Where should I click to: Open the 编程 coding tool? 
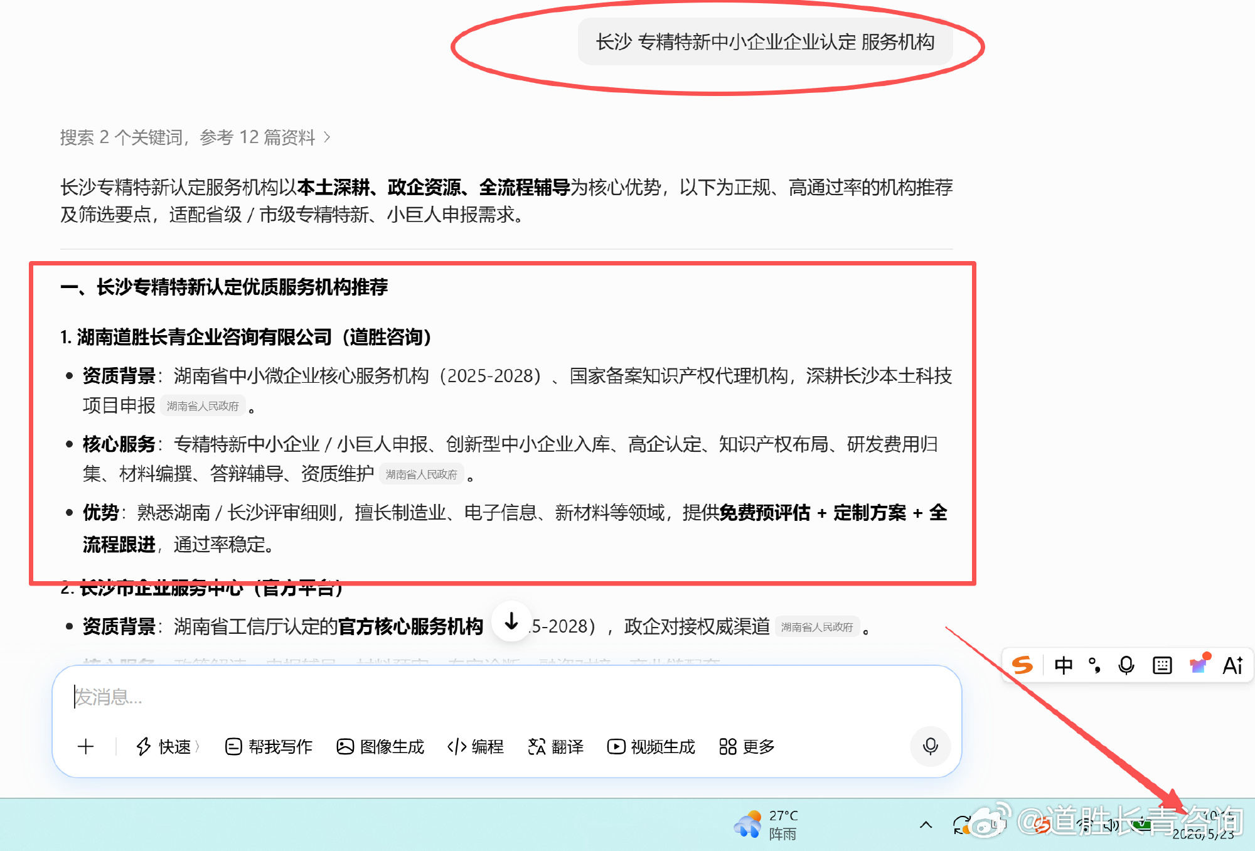475,746
